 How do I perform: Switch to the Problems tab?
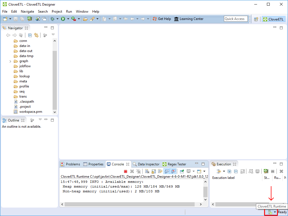[x=70, y=164]
